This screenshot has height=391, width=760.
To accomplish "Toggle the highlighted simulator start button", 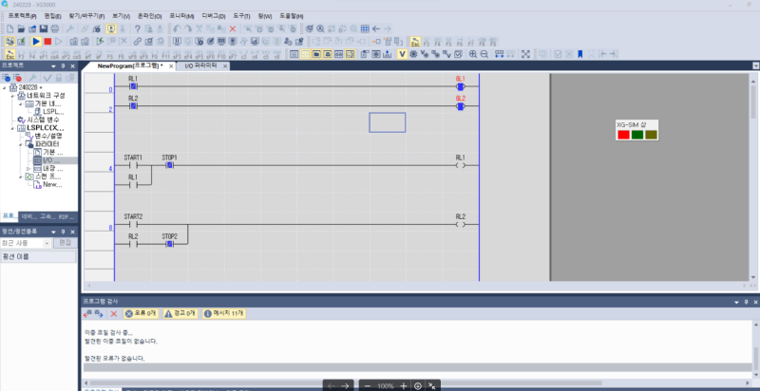I will click(111, 28).
